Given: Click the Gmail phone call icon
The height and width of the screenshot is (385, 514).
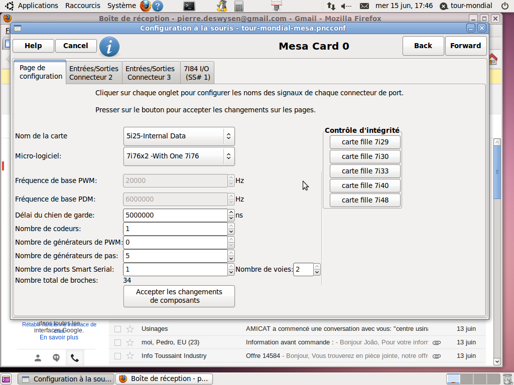Looking at the screenshot, I should click(75, 358).
